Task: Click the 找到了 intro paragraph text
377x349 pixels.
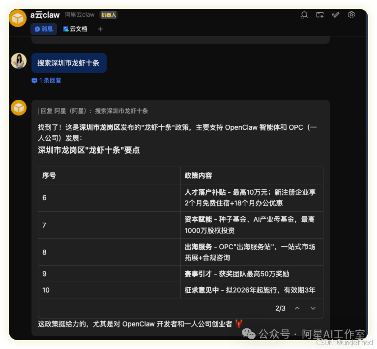Action: [x=177, y=133]
